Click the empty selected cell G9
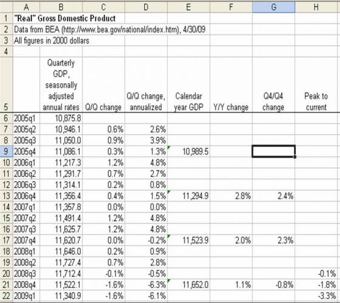Viewport: 340px width, 303px height. click(274, 151)
